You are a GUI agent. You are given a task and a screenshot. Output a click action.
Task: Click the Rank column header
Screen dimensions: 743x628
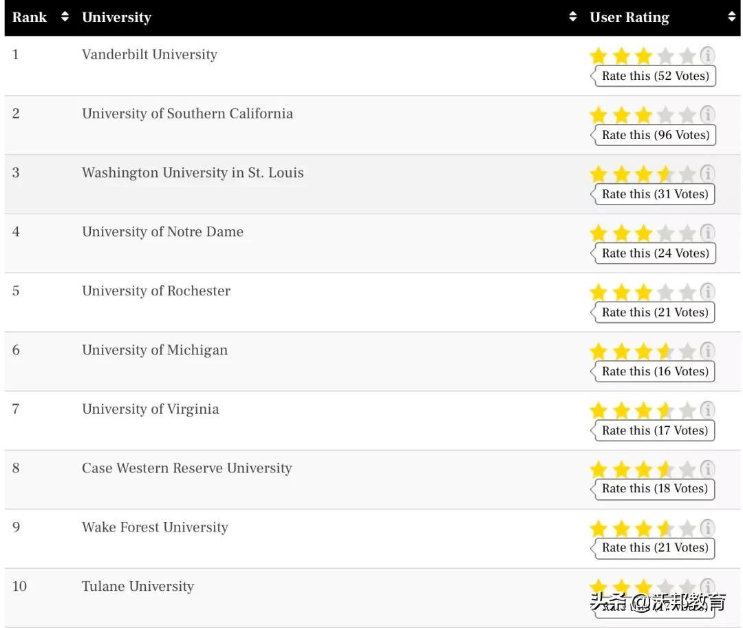point(30,17)
